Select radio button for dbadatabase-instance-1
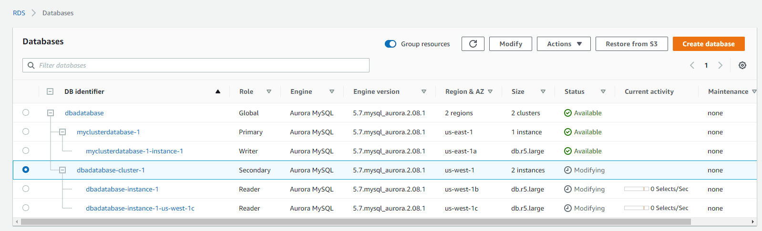The image size is (762, 231). [26, 189]
